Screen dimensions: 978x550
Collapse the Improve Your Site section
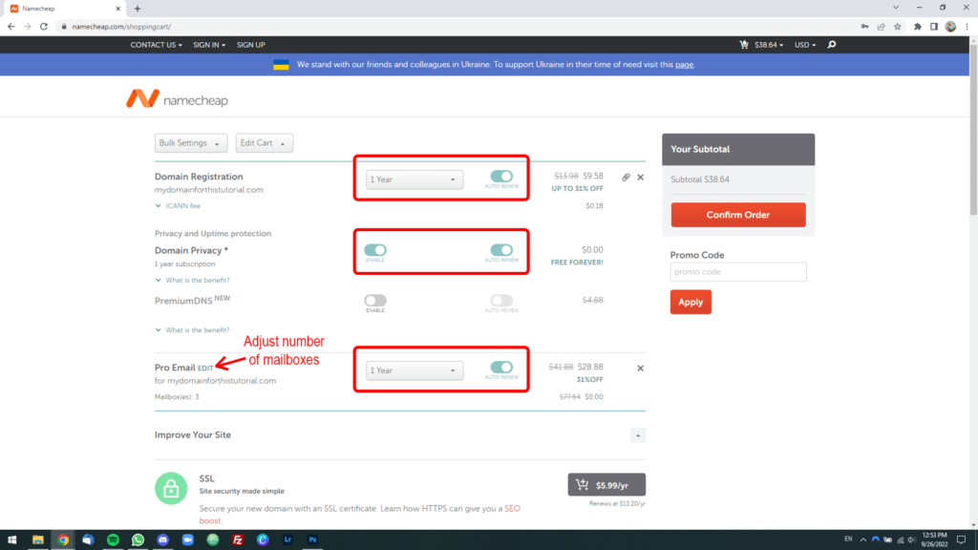(637, 435)
